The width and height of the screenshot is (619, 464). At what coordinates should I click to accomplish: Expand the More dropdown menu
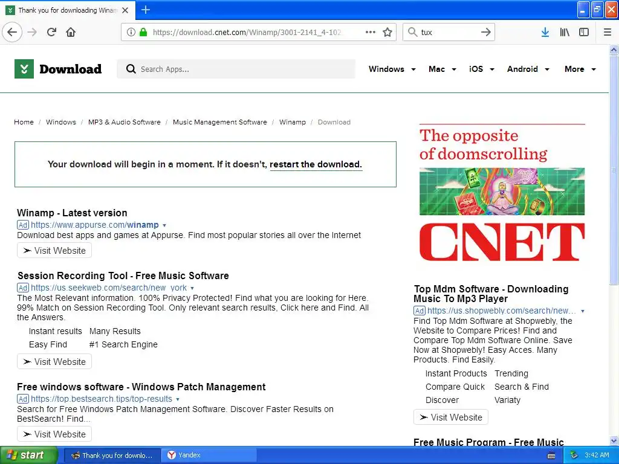pos(580,69)
